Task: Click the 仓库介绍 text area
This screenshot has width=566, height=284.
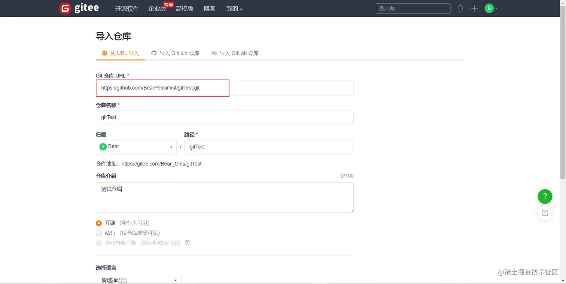Action: coord(225,198)
